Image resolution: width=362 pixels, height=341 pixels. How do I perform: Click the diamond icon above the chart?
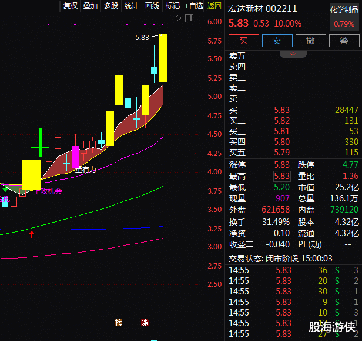[x=178, y=18]
